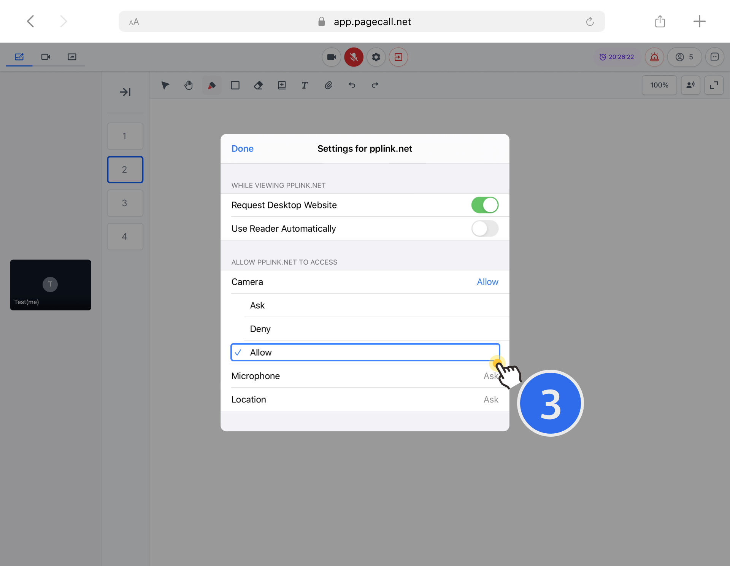
Task: Switch to the video tab
Action: coord(46,57)
